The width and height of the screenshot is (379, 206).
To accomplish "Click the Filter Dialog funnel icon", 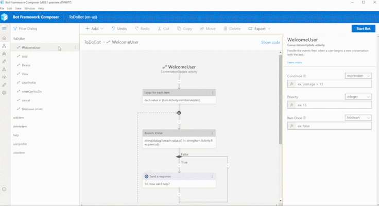I will click(x=15, y=28).
